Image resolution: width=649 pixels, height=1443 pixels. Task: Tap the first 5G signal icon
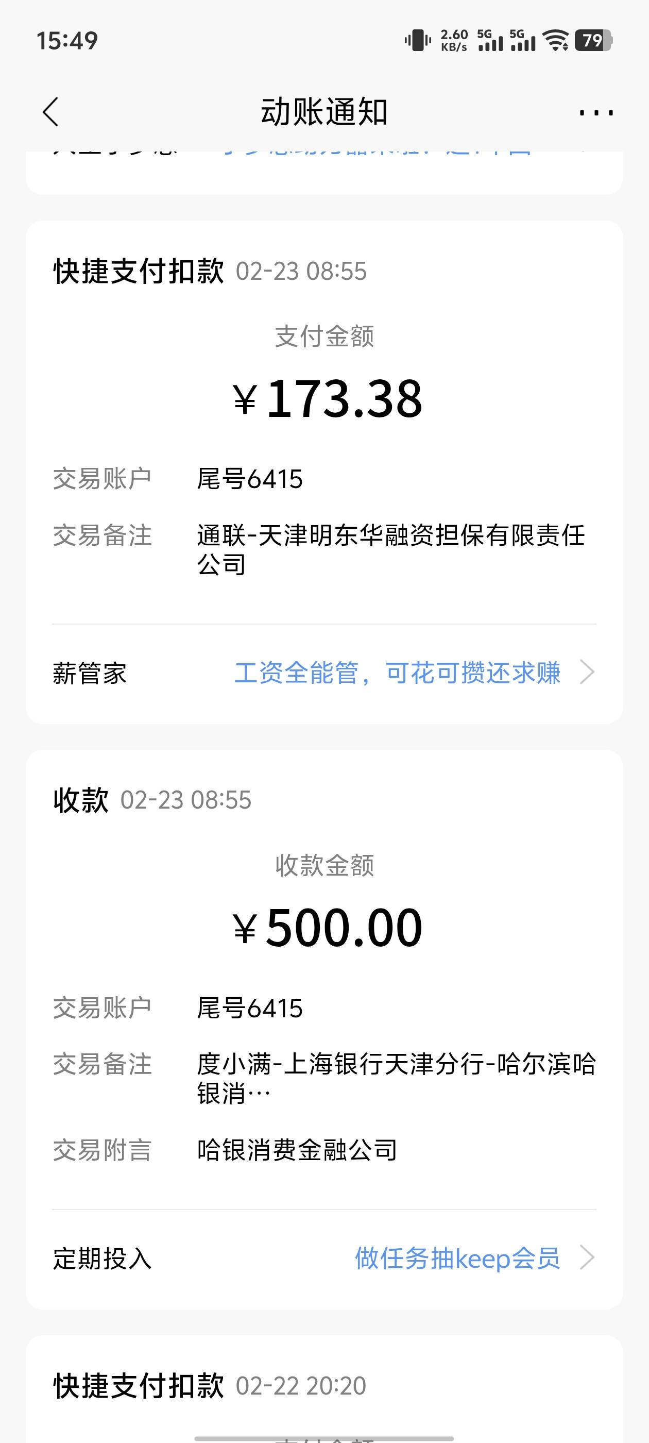[x=490, y=41]
